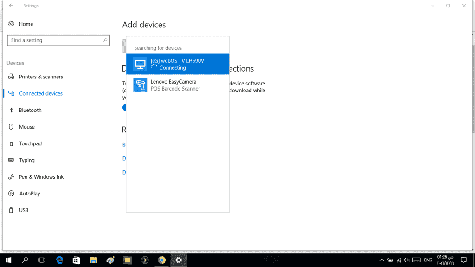Select Lenovo EasyCamera device

178,85
